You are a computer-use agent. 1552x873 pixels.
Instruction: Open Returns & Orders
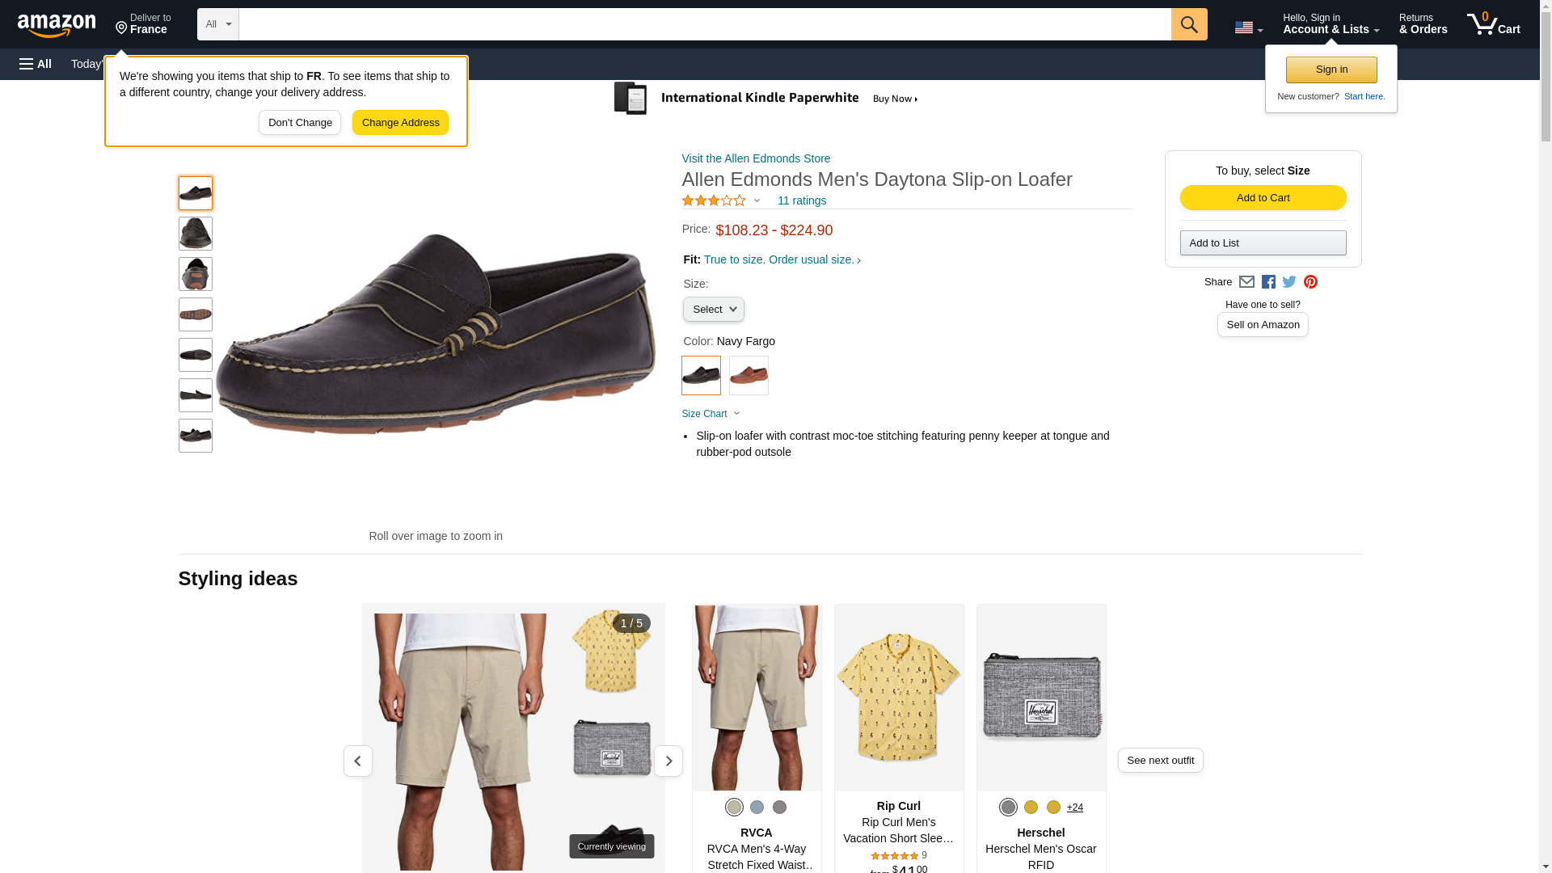(1423, 24)
